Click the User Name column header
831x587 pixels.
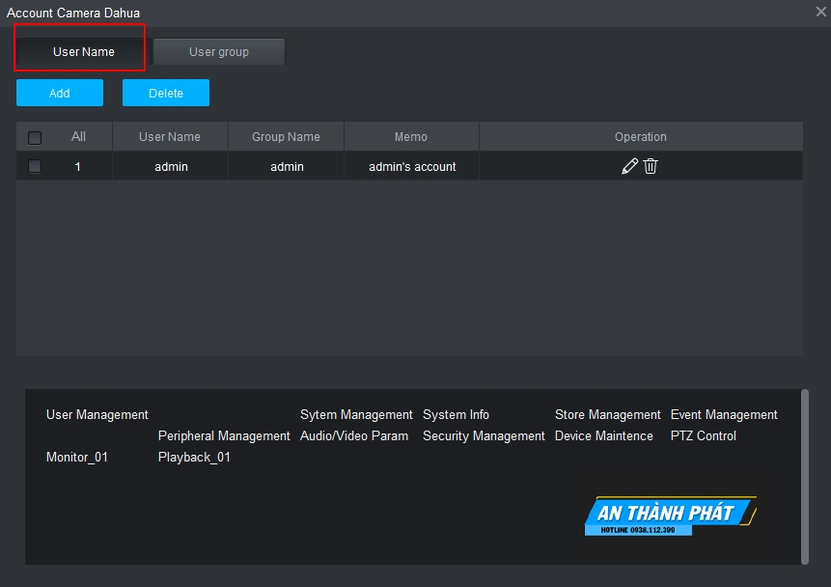[170, 137]
